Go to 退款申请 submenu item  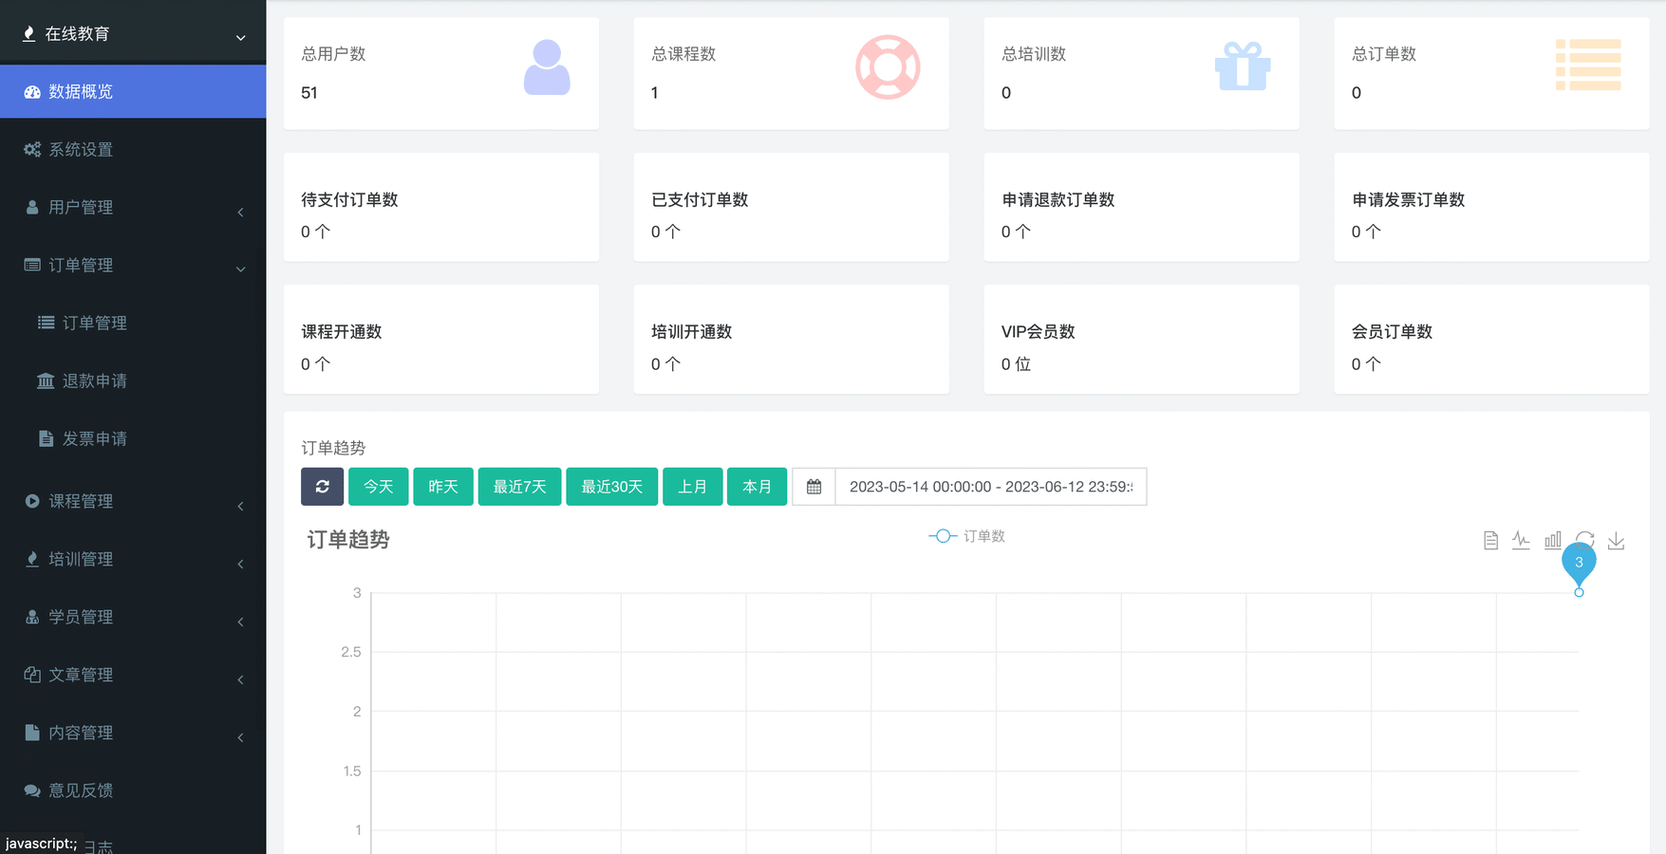[94, 381]
